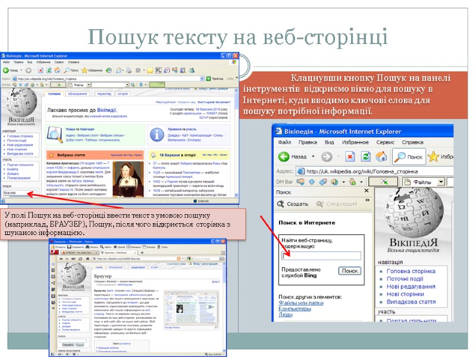This screenshot has width=476, height=357.
Task: Click Назад back arrow in right IE window
Action: point(284,156)
